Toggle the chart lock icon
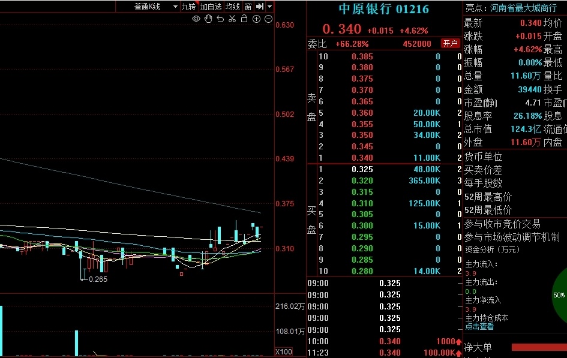Image resolution: width=567 pixels, height=358 pixels. 244,19
